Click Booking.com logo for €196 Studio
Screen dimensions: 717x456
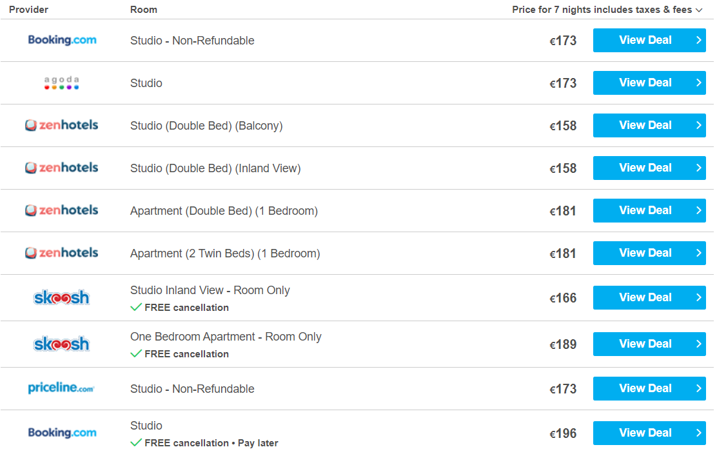pos(62,433)
